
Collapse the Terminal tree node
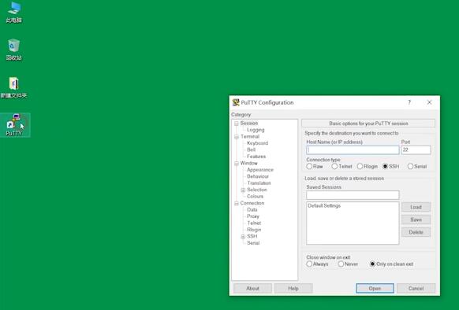(237, 137)
